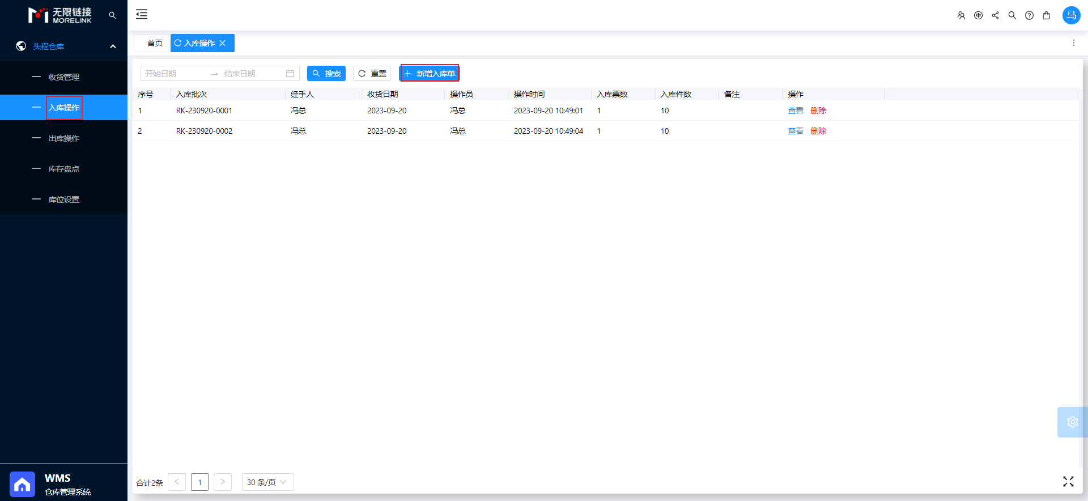Click the 开始日期 start date field
The height and width of the screenshot is (501, 1088).
pyautogui.click(x=173, y=74)
